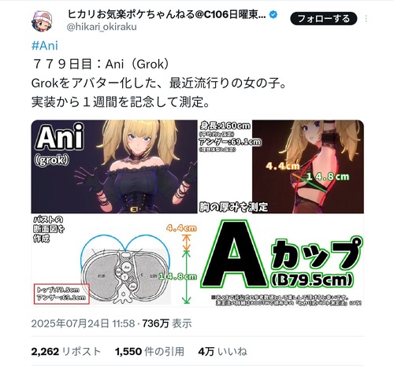Click the 2025年07月24日 11:58 timestamp
Viewport: 394px width, 366px height.
(x=83, y=323)
